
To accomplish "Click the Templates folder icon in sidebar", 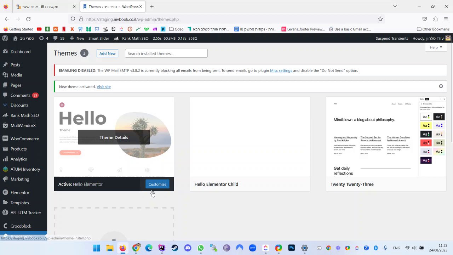I will point(5,203).
